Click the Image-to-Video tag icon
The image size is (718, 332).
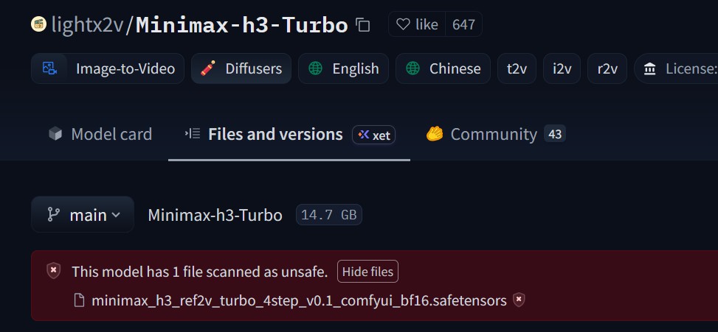(x=49, y=68)
